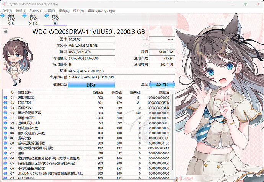This screenshot has width=264, height=182.
Task: Open the 功能(U) menu
Action: [35, 11]
